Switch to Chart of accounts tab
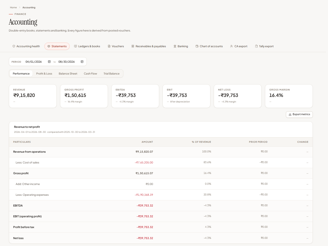Viewport: 328px width, 246px height. pos(209,46)
